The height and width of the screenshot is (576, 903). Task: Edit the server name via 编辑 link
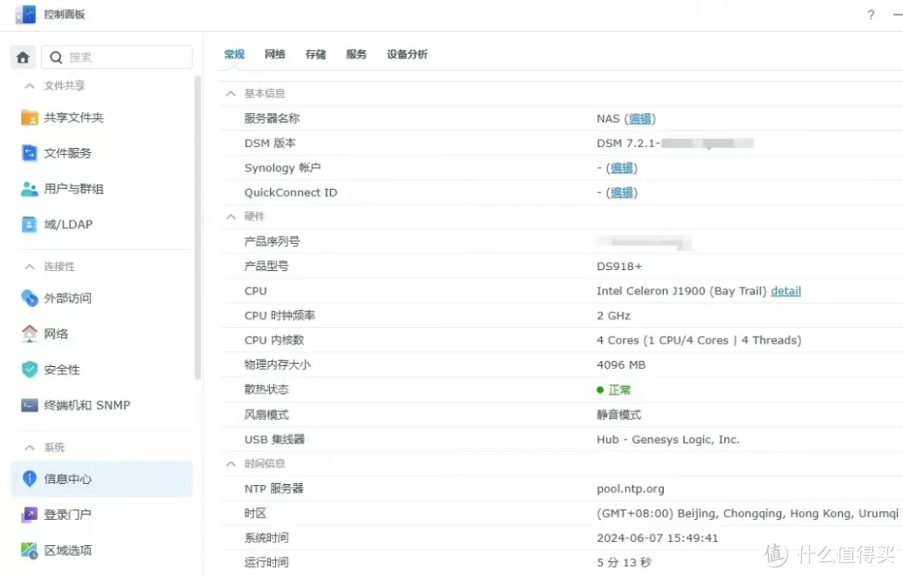[640, 118]
